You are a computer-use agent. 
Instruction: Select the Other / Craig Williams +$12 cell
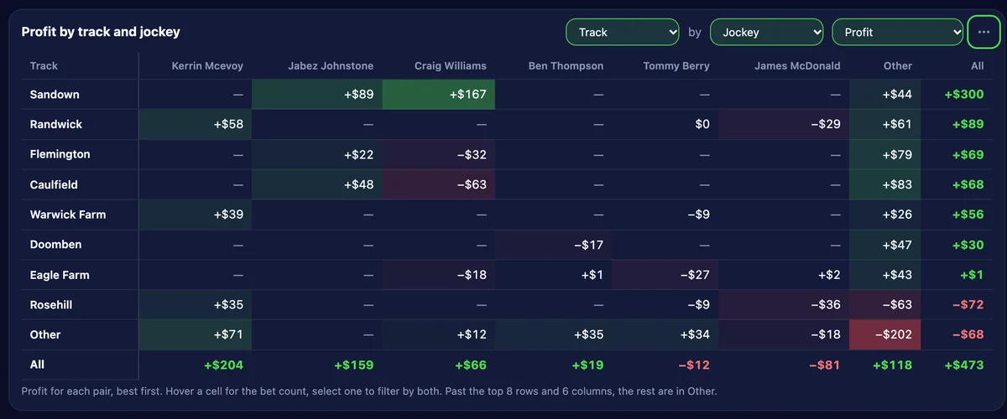pyautogui.click(x=439, y=334)
